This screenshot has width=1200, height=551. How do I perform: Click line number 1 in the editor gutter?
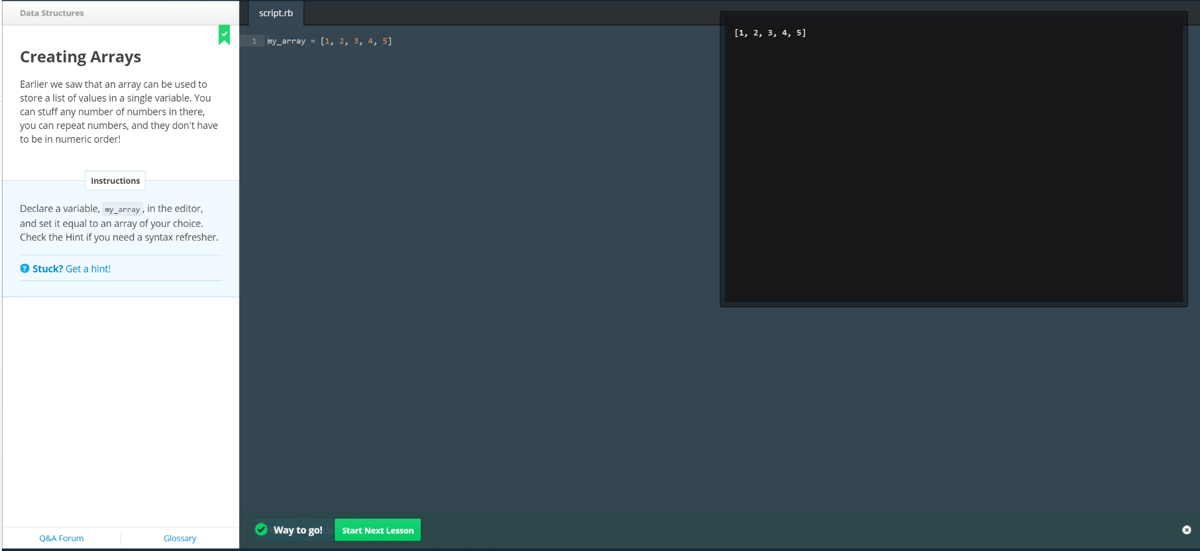pos(254,41)
